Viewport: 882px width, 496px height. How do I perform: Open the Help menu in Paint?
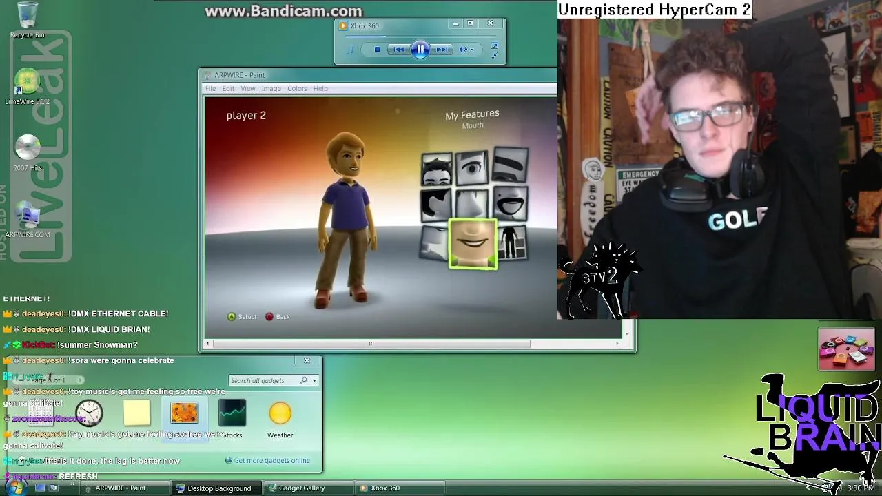click(320, 88)
